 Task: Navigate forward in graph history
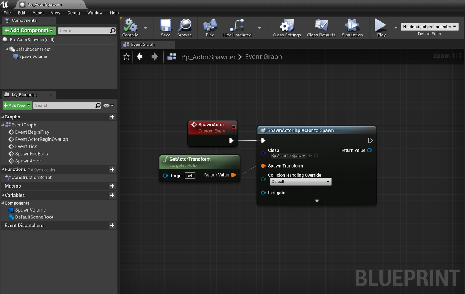coord(155,56)
